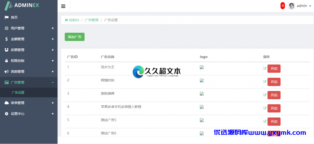The width and height of the screenshot is (314, 144).
Task: Click the ad name 测试广告5
Action: click(x=109, y=120)
